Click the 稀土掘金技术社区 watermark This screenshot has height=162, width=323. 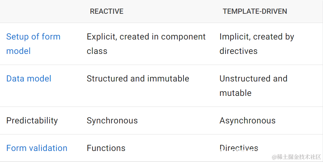coord(297,157)
